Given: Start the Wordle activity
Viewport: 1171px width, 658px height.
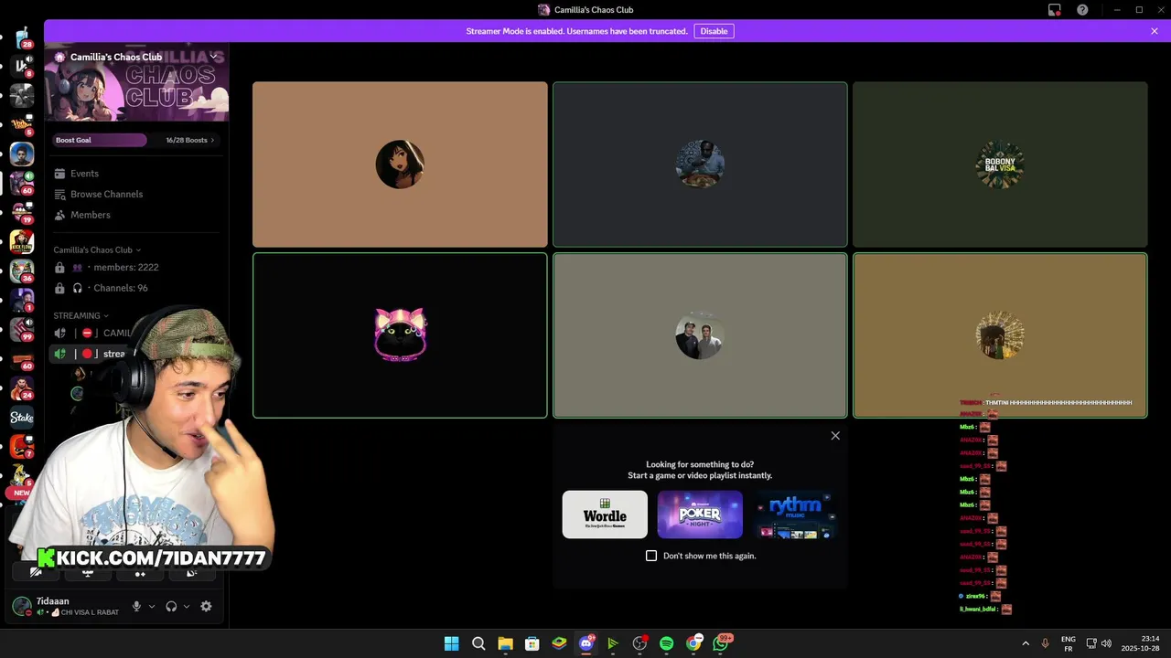Looking at the screenshot, I should pyautogui.click(x=605, y=515).
